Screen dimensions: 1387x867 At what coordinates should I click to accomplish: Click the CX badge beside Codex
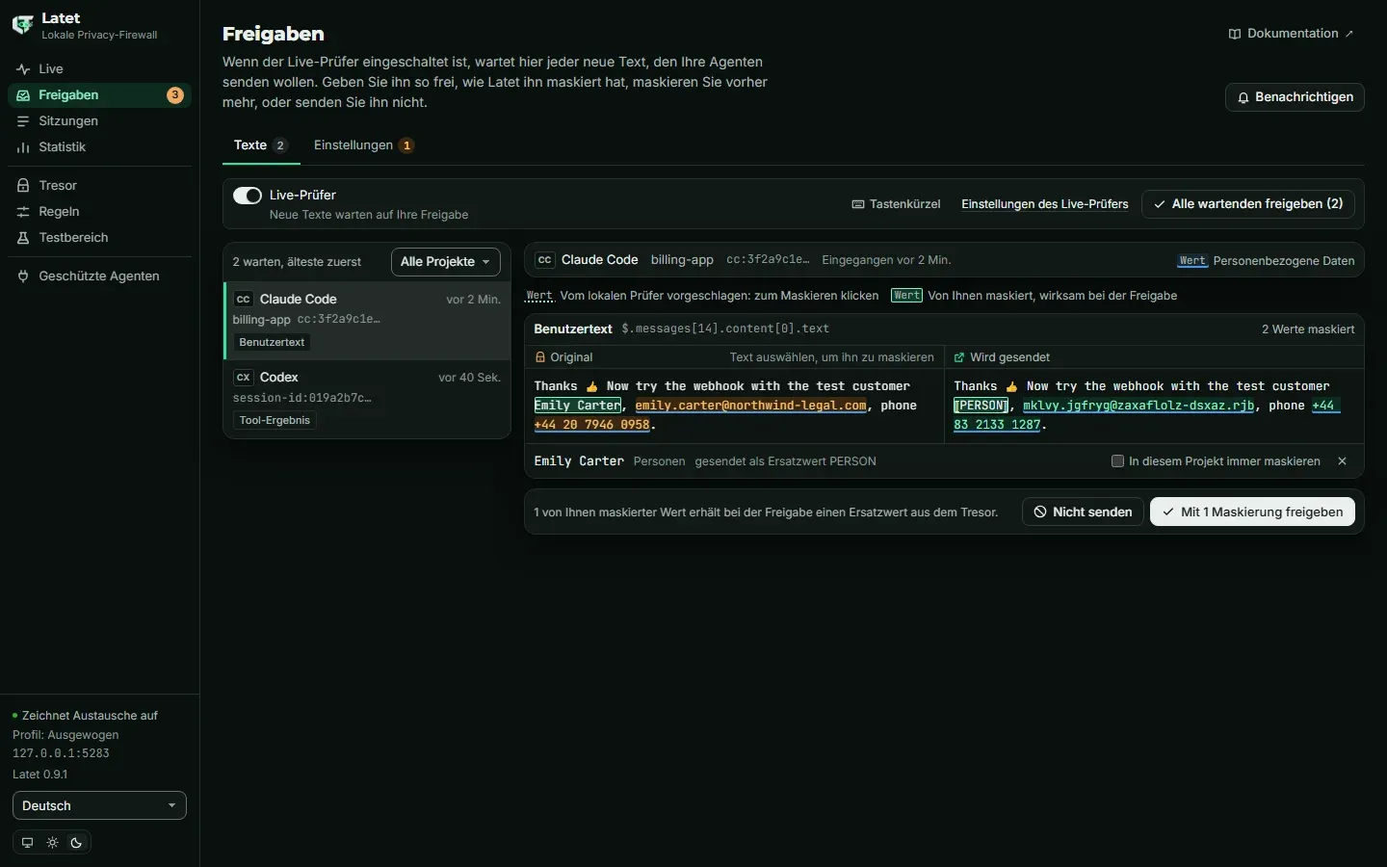coord(244,378)
